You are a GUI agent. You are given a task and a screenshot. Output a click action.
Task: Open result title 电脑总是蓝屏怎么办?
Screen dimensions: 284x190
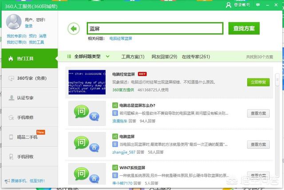(x=137, y=105)
